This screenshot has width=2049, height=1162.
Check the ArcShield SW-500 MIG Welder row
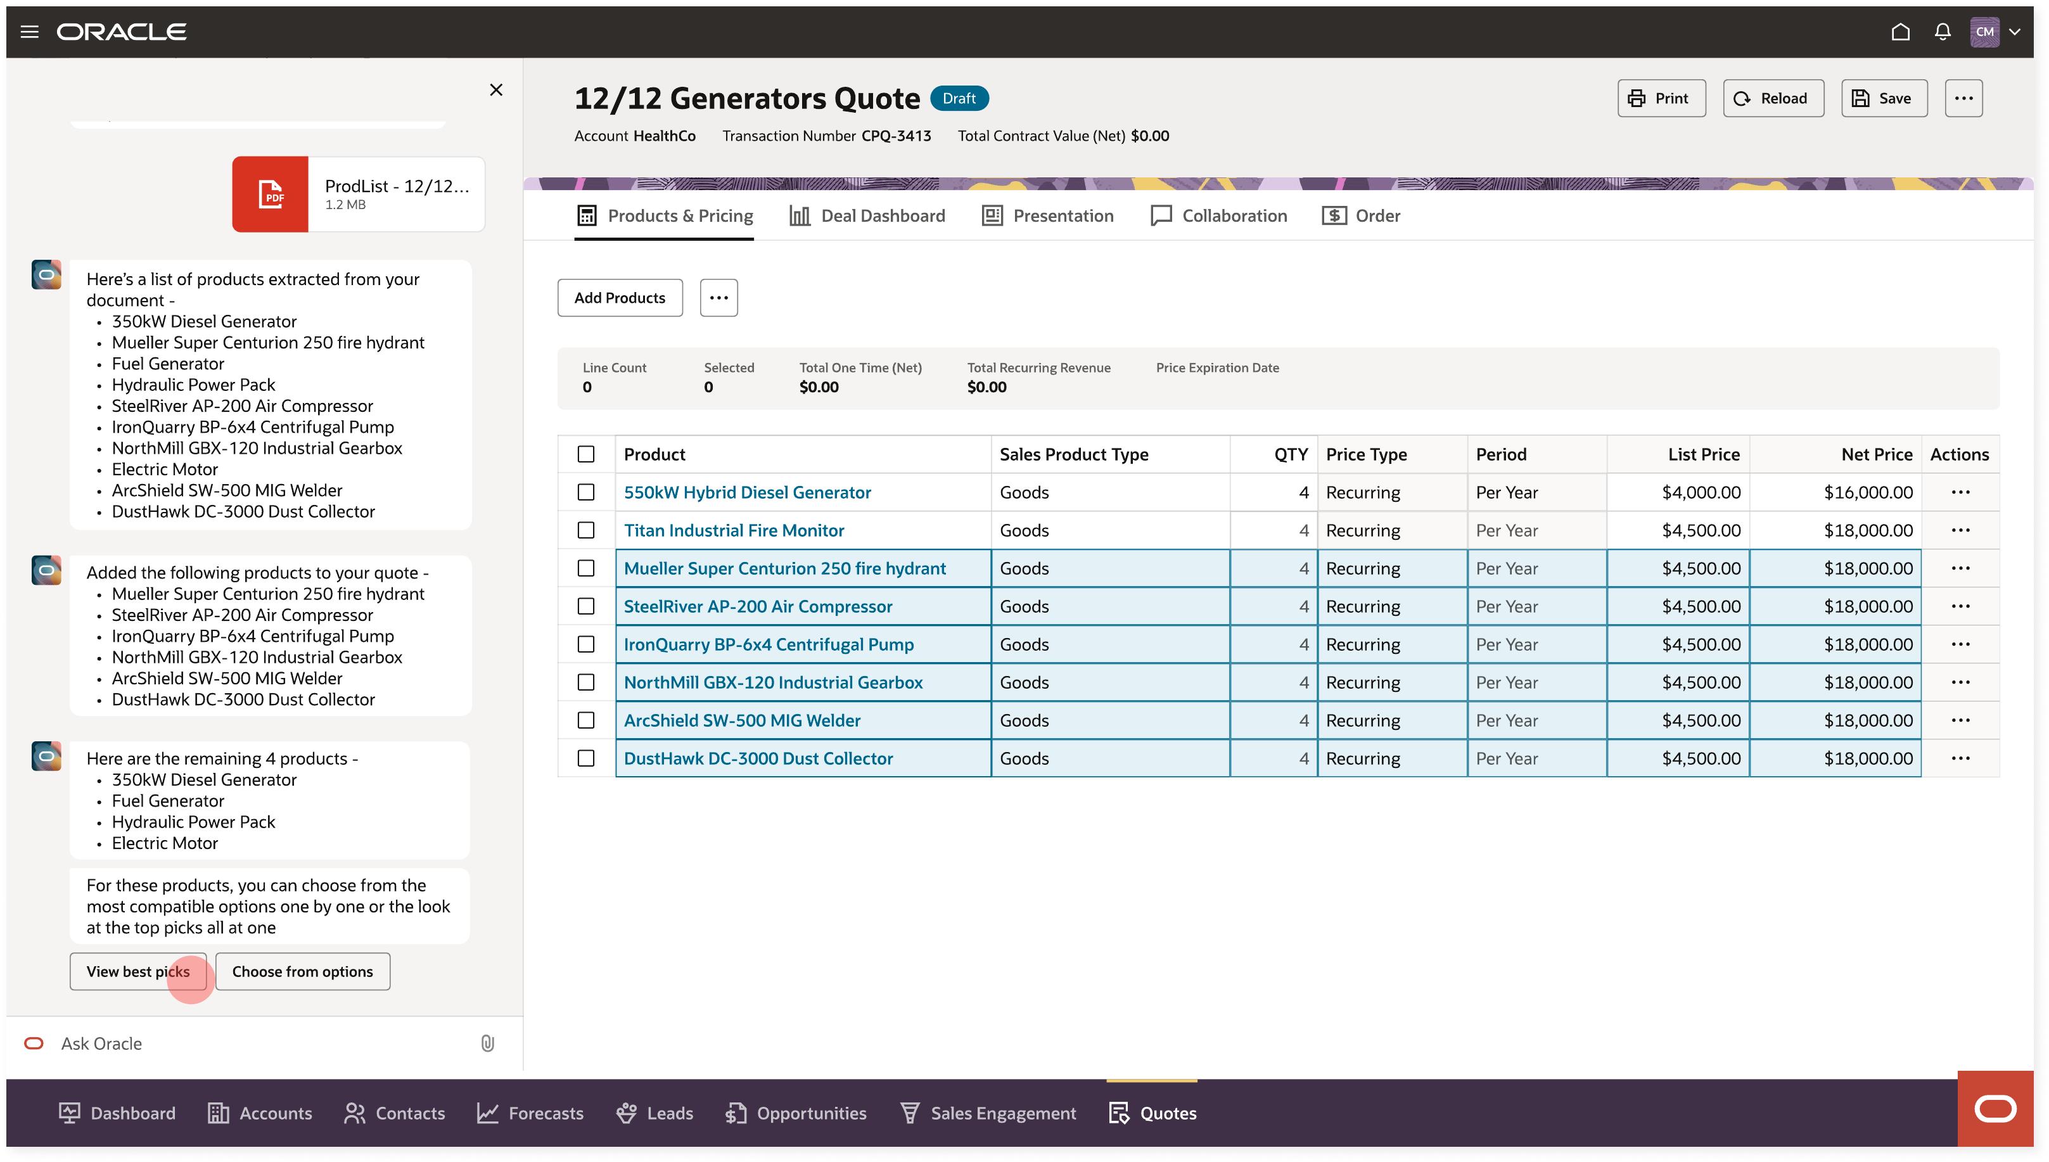coord(585,720)
